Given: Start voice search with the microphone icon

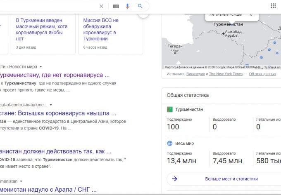Looking at the screenshot, I should coord(127,6).
